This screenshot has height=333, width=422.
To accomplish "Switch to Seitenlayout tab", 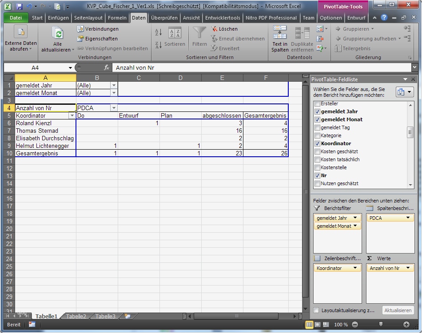I will click(x=88, y=18).
